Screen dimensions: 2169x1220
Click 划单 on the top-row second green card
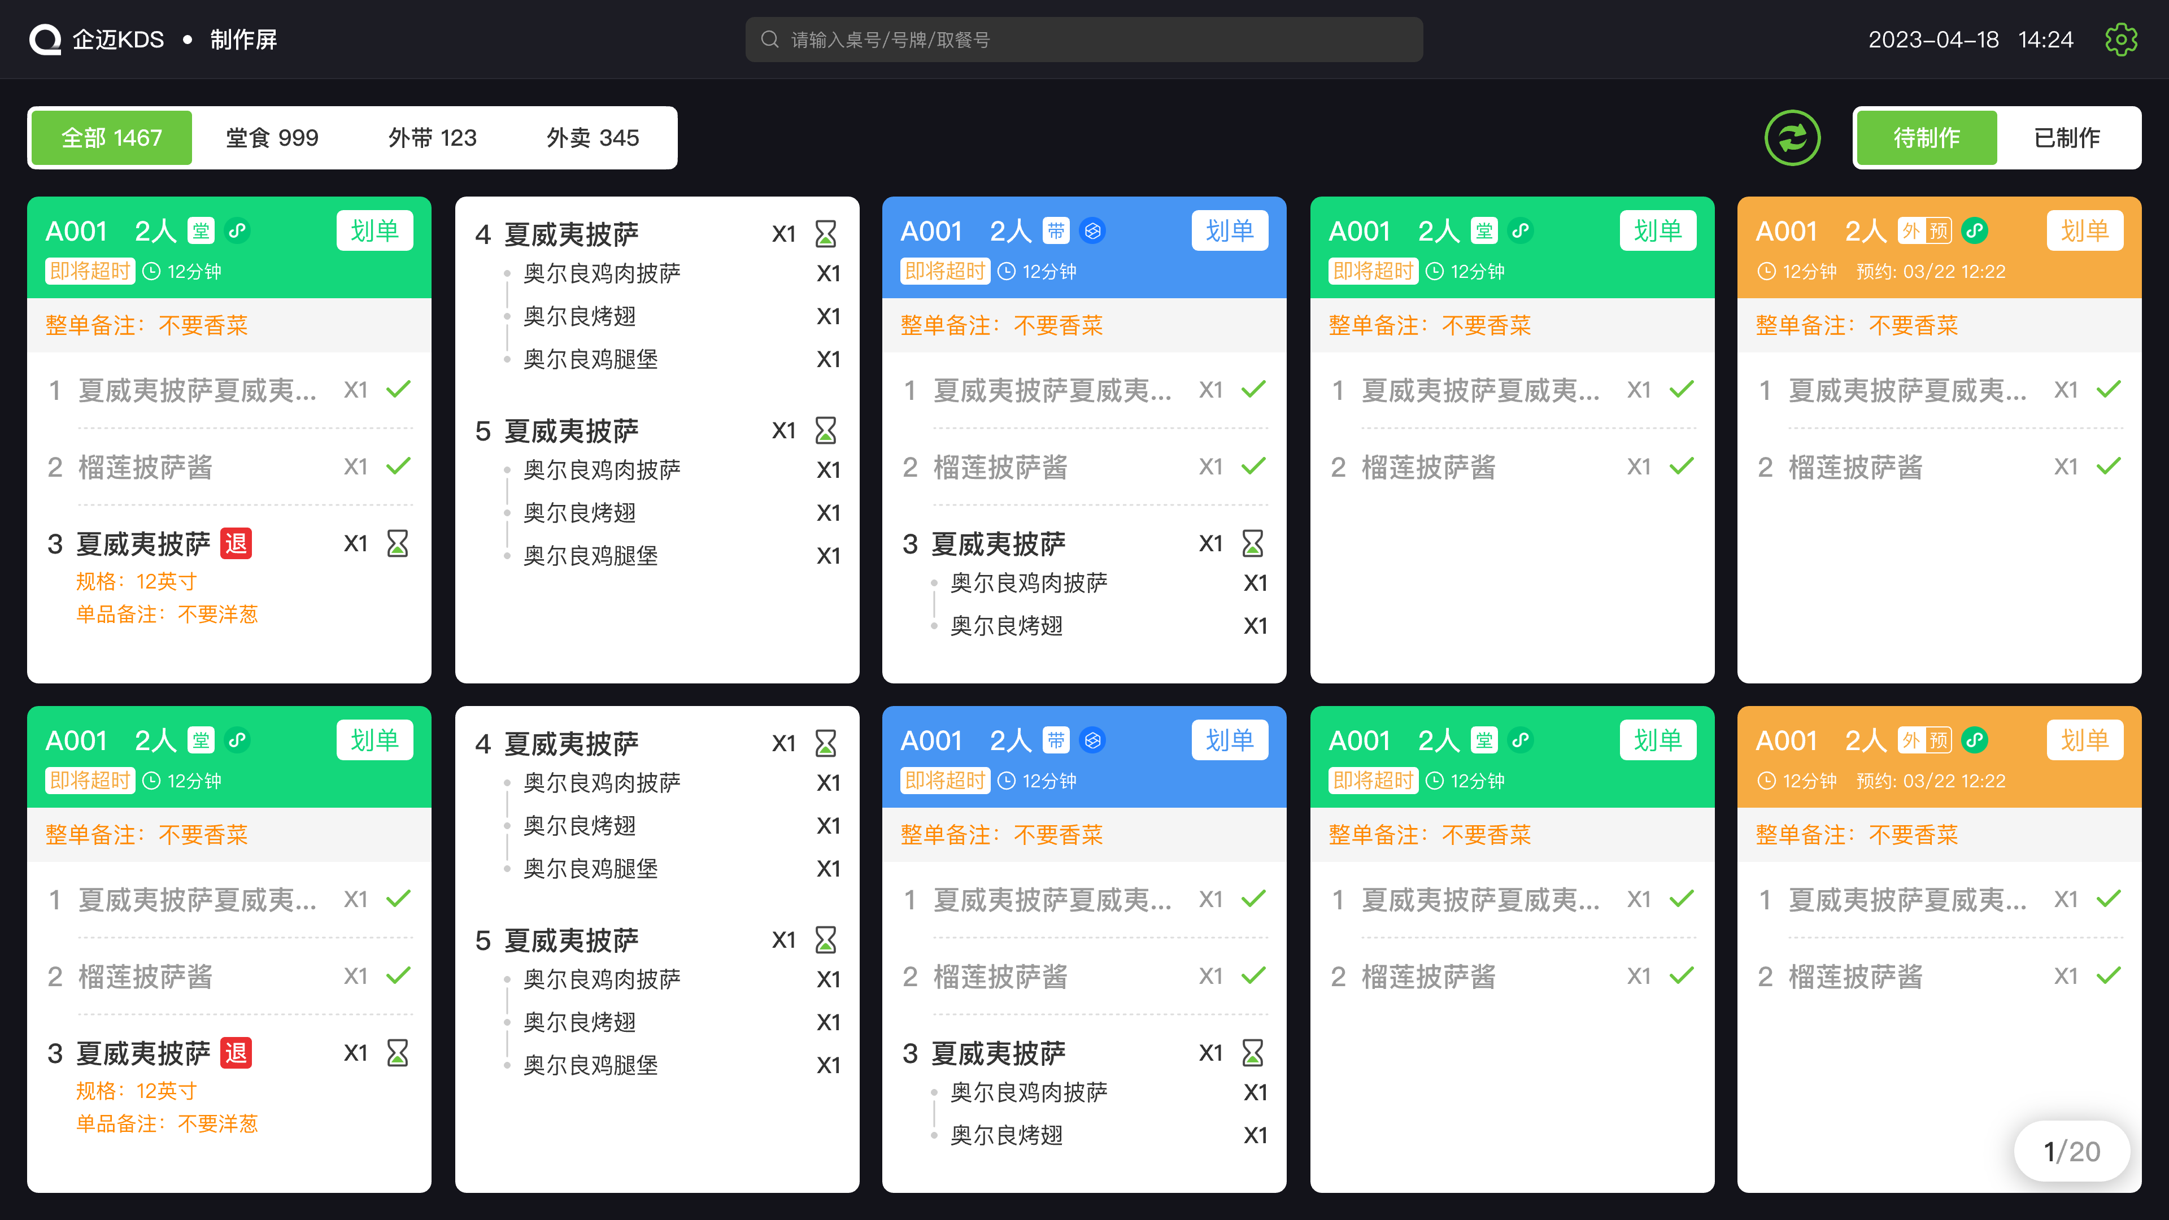[1658, 230]
